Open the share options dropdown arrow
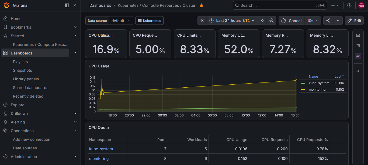 [338, 20]
